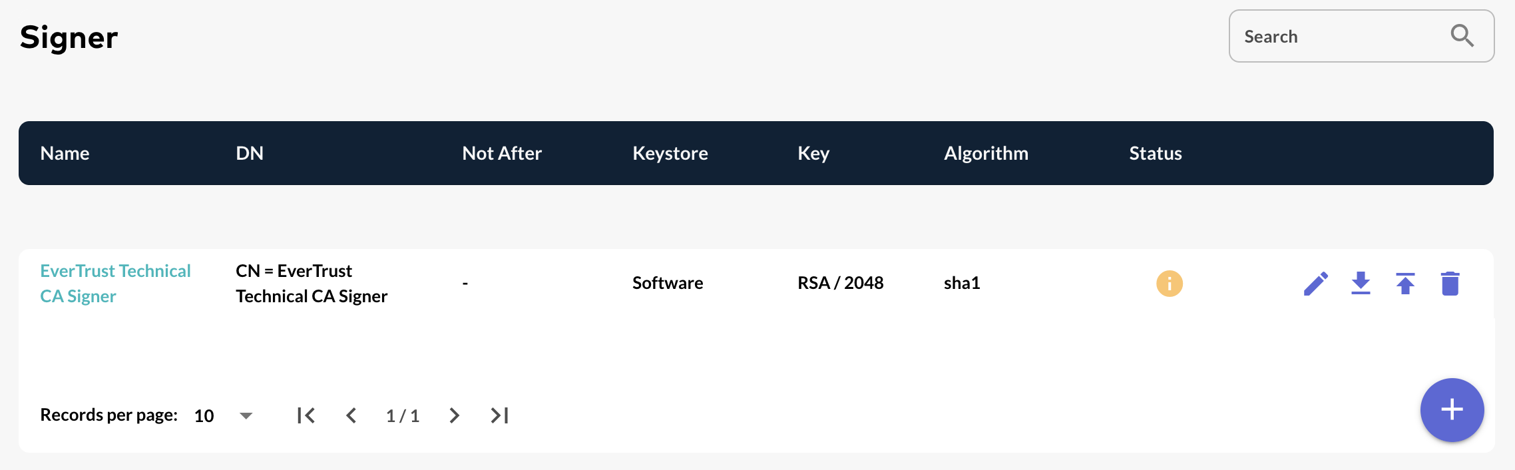Click the Keystore column header

[x=670, y=153]
